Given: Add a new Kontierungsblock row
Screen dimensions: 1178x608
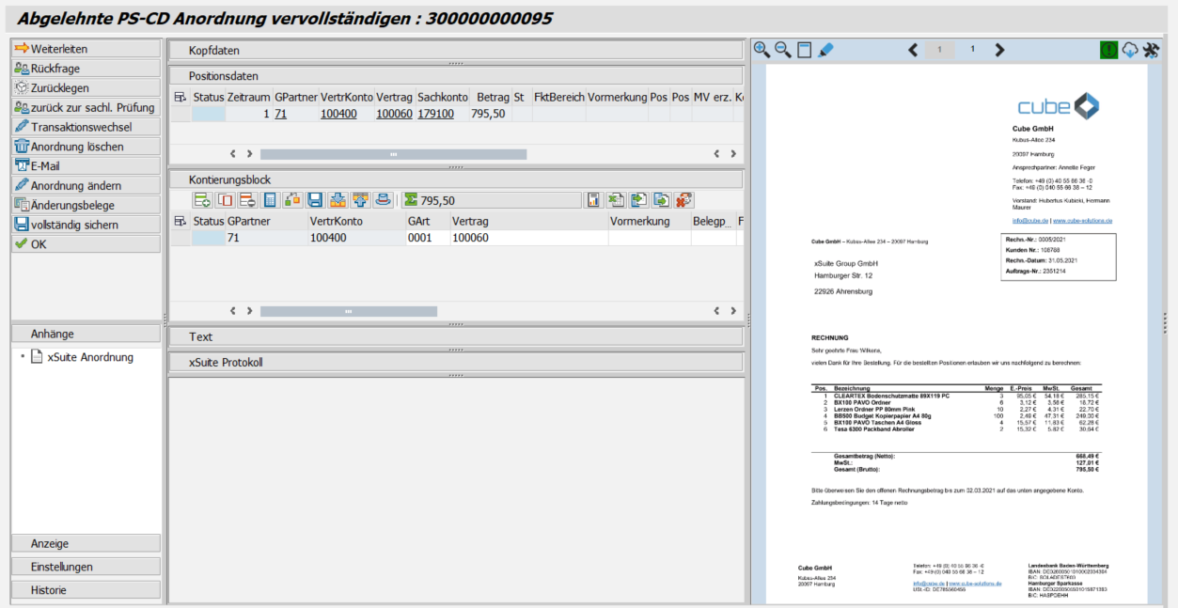Looking at the screenshot, I should tap(201, 199).
